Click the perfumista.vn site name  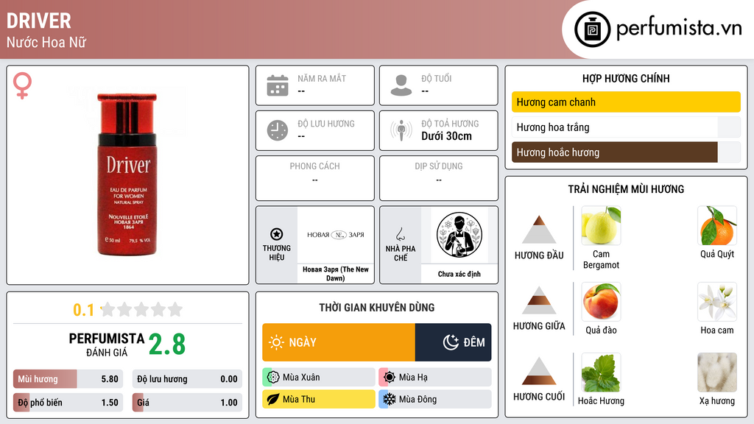point(679,29)
